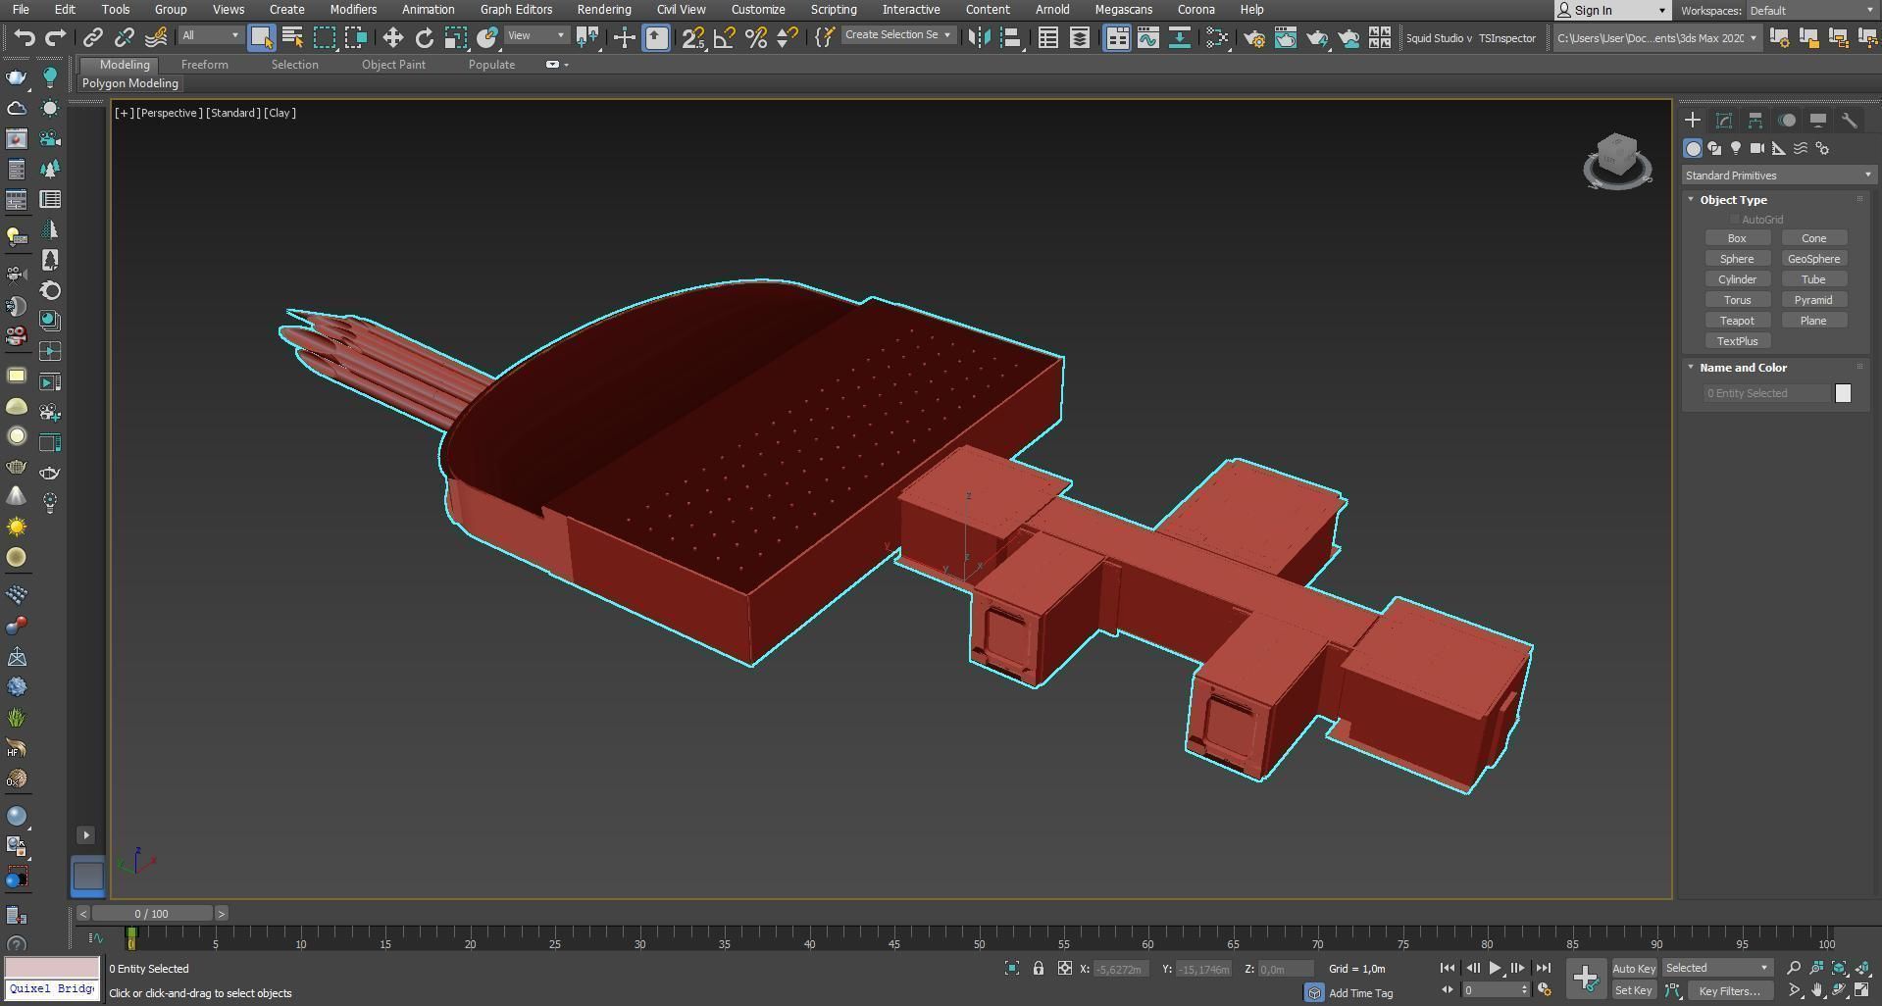
Task: Open the key filter Selected dropdown
Action: coord(1716,968)
